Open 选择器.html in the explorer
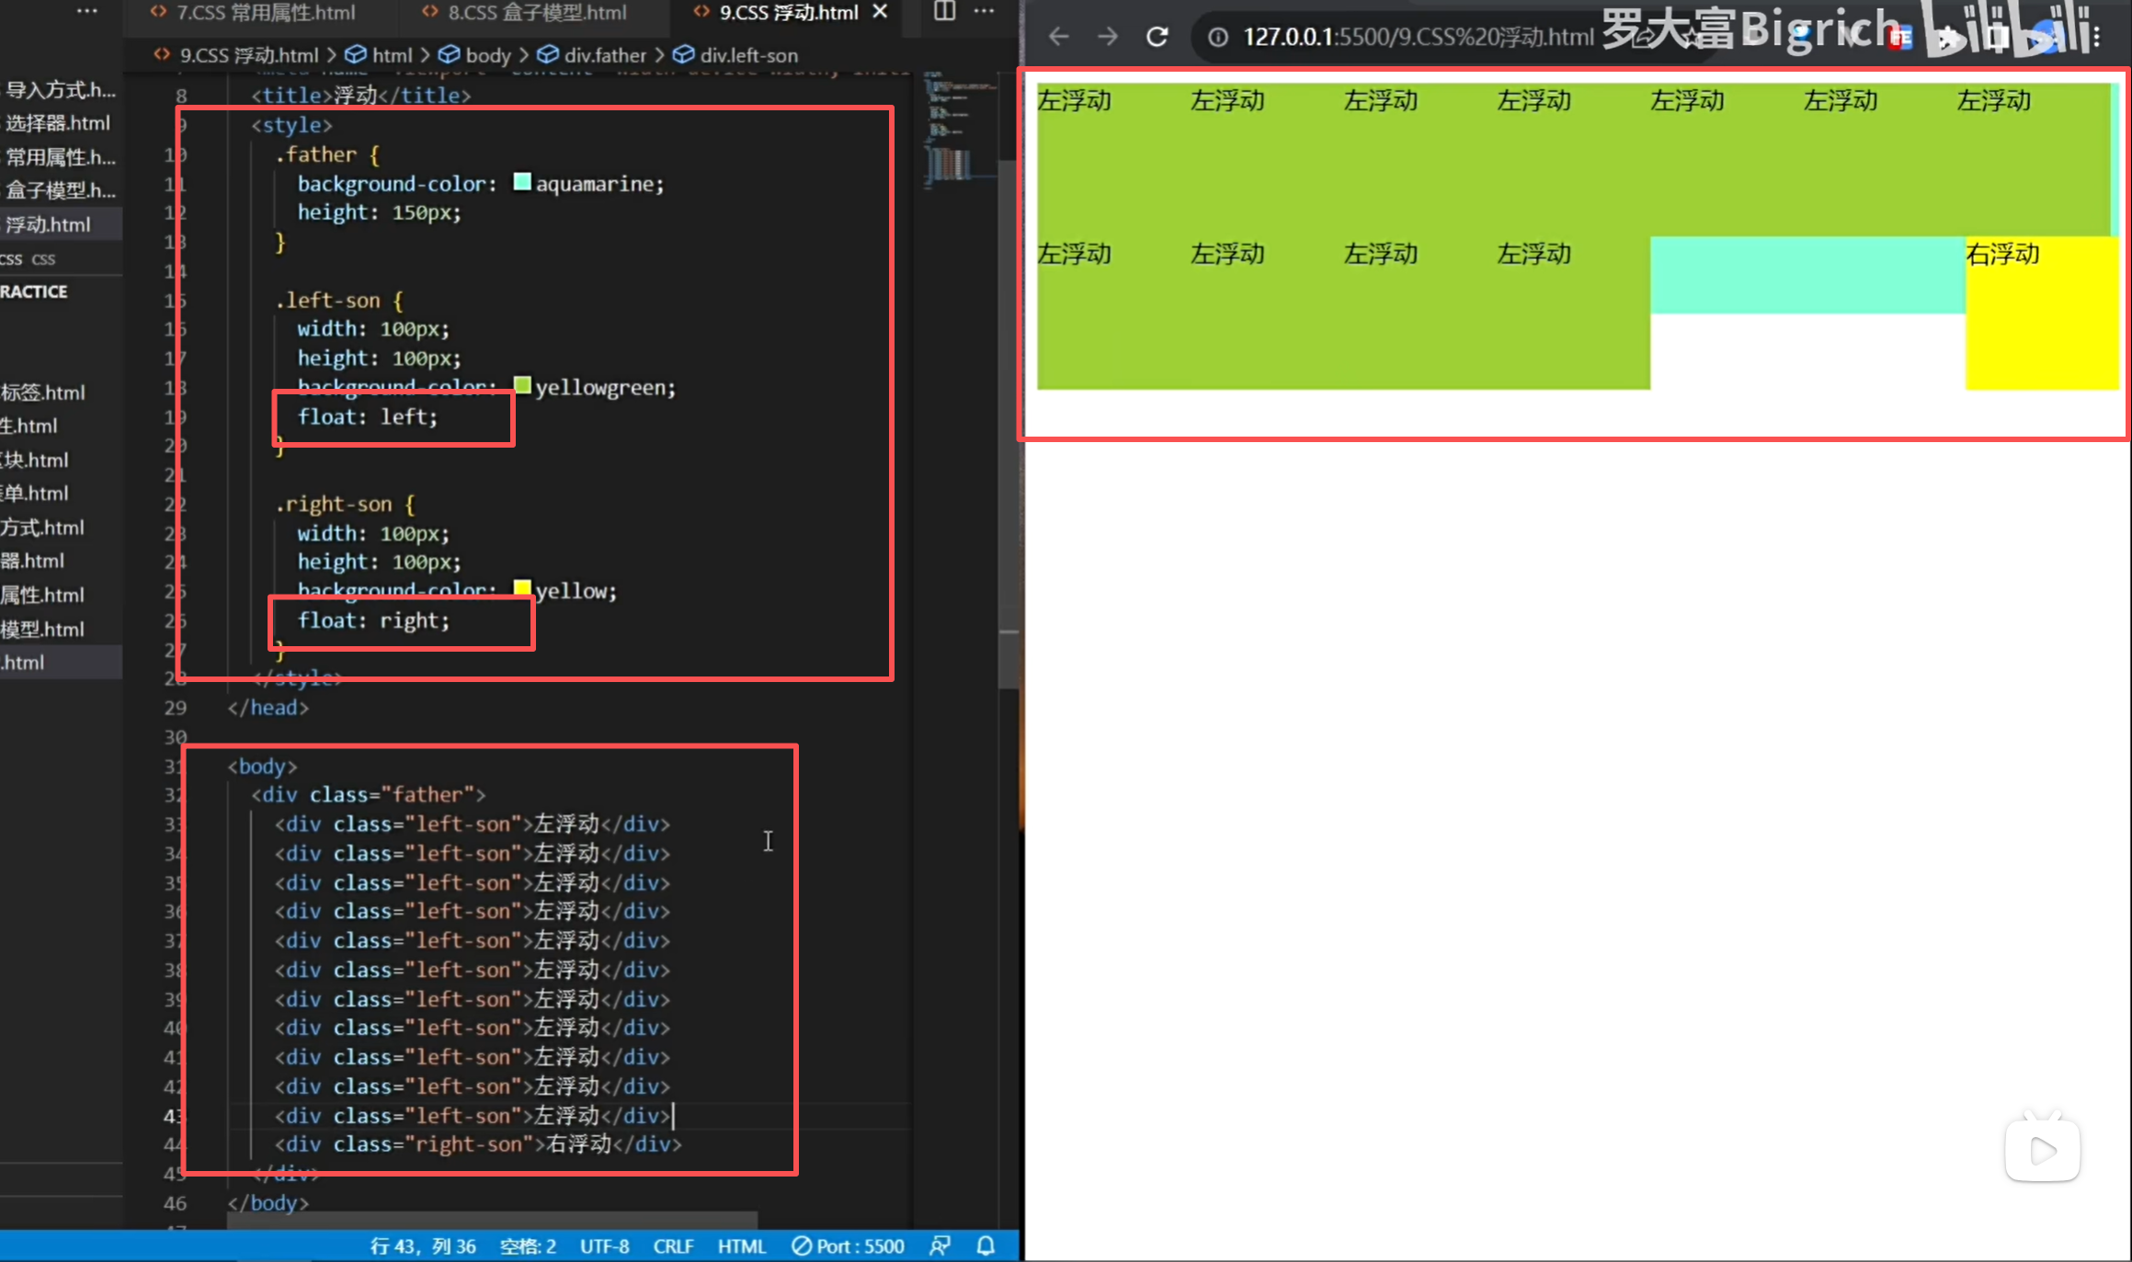Viewport: 2132px width, 1262px height. [x=57, y=123]
